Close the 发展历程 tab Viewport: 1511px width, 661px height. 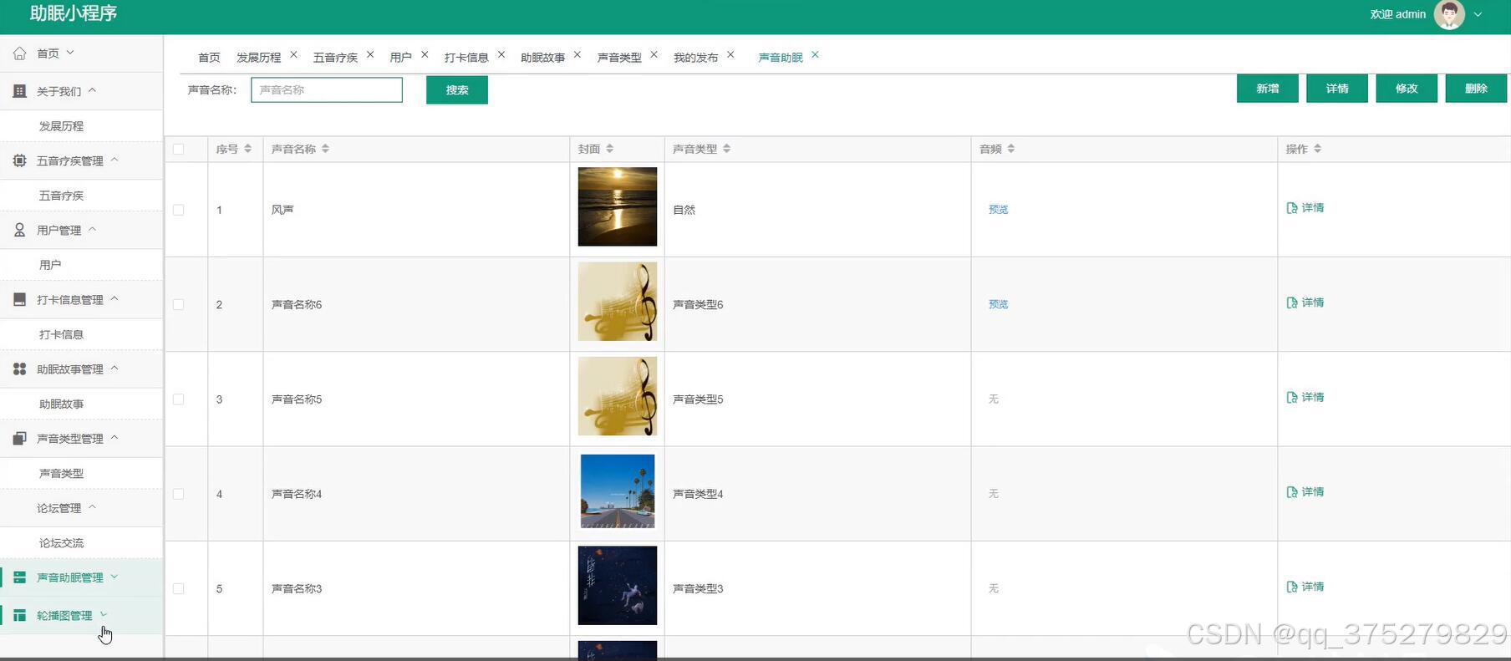point(293,55)
